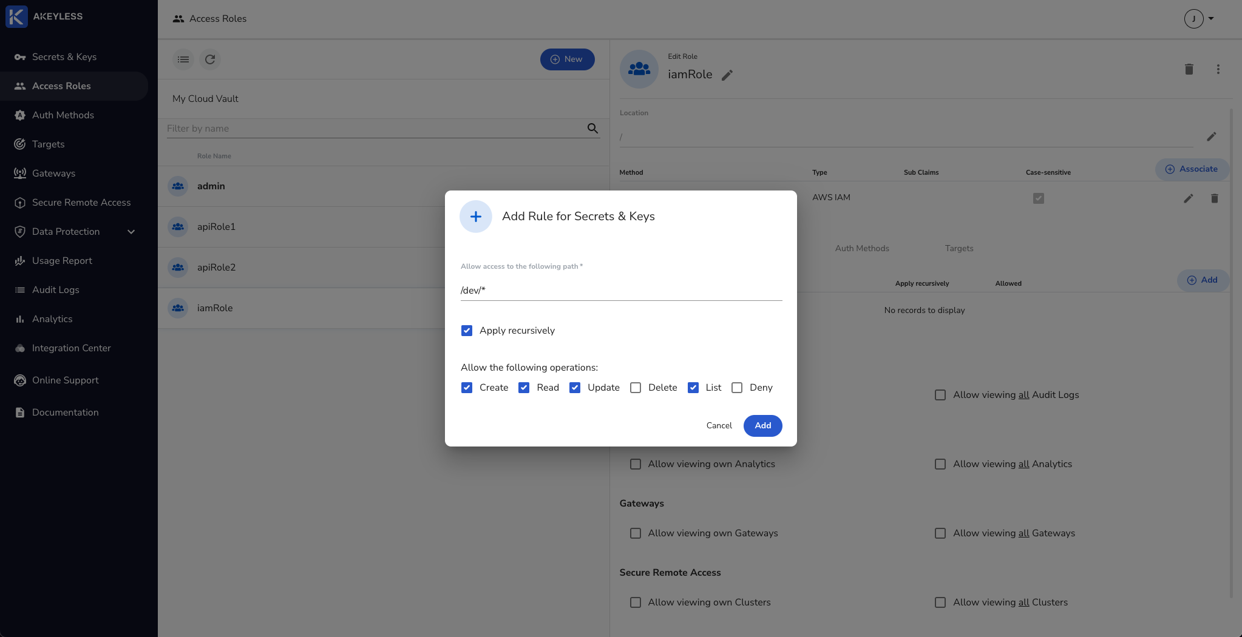Uncheck the Read operation checkbox
The width and height of the screenshot is (1242, 637).
pos(524,388)
